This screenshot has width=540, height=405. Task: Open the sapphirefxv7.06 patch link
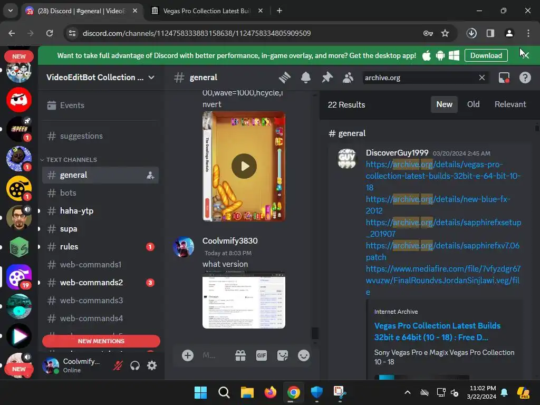point(442,251)
